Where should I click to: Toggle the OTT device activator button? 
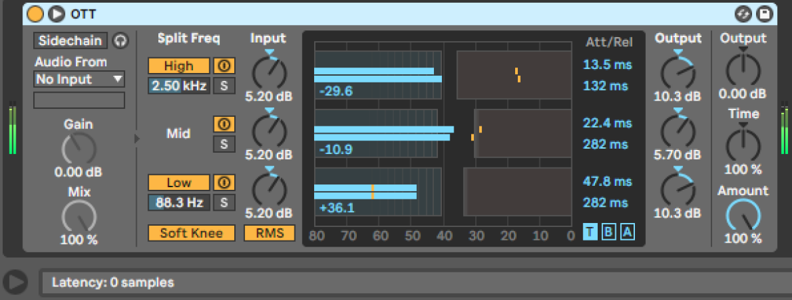tap(35, 14)
